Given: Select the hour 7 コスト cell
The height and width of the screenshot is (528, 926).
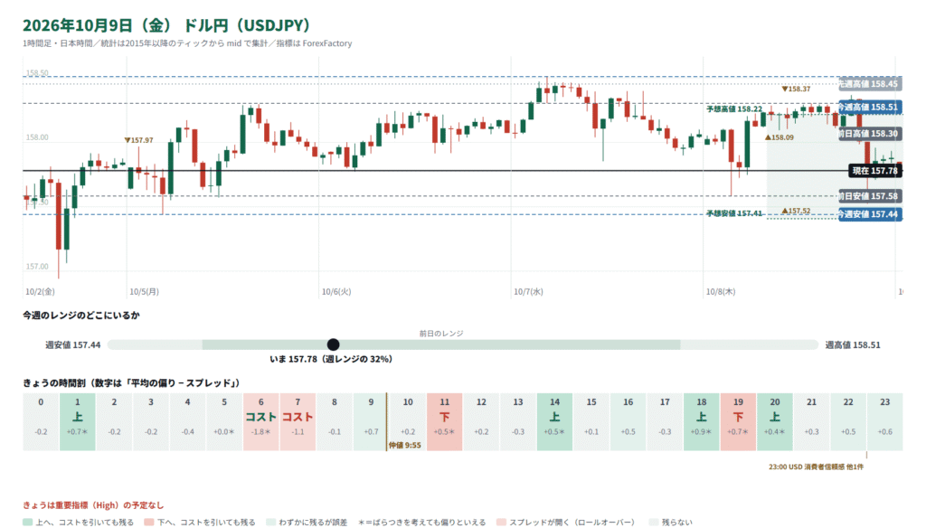Looking at the screenshot, I should pos(298,421).
